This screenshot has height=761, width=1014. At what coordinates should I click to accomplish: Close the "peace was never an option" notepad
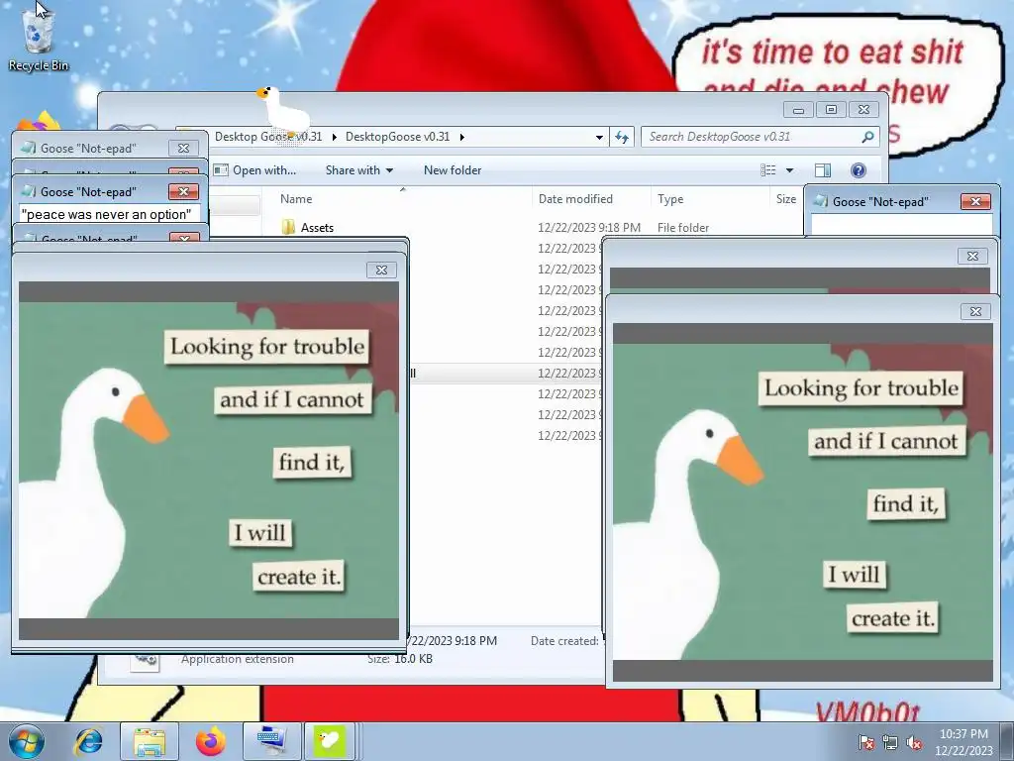tap(183, 191)
